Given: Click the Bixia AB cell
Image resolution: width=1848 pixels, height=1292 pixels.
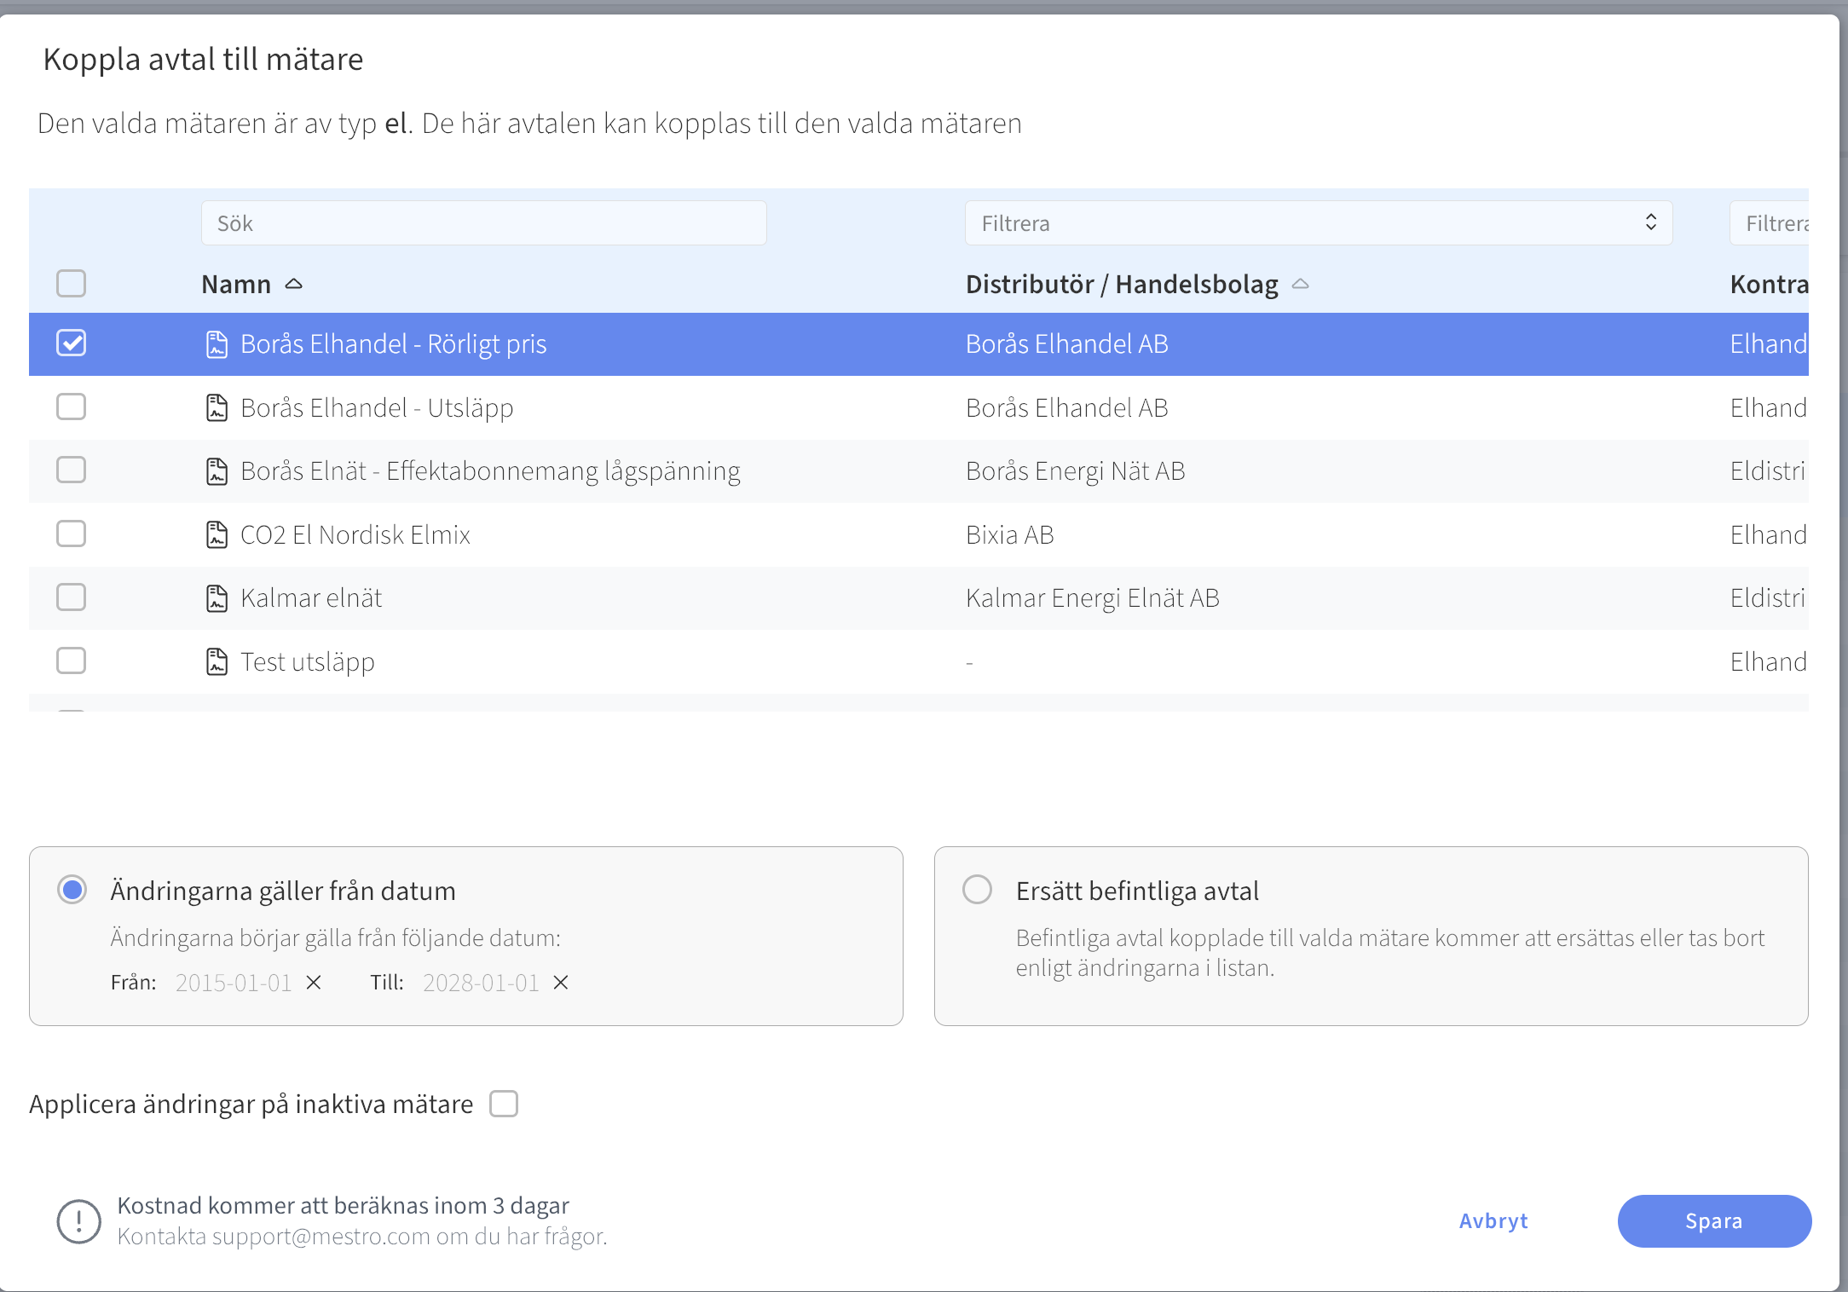Looking at the screenshot, I should click(x=1010, y=535).
